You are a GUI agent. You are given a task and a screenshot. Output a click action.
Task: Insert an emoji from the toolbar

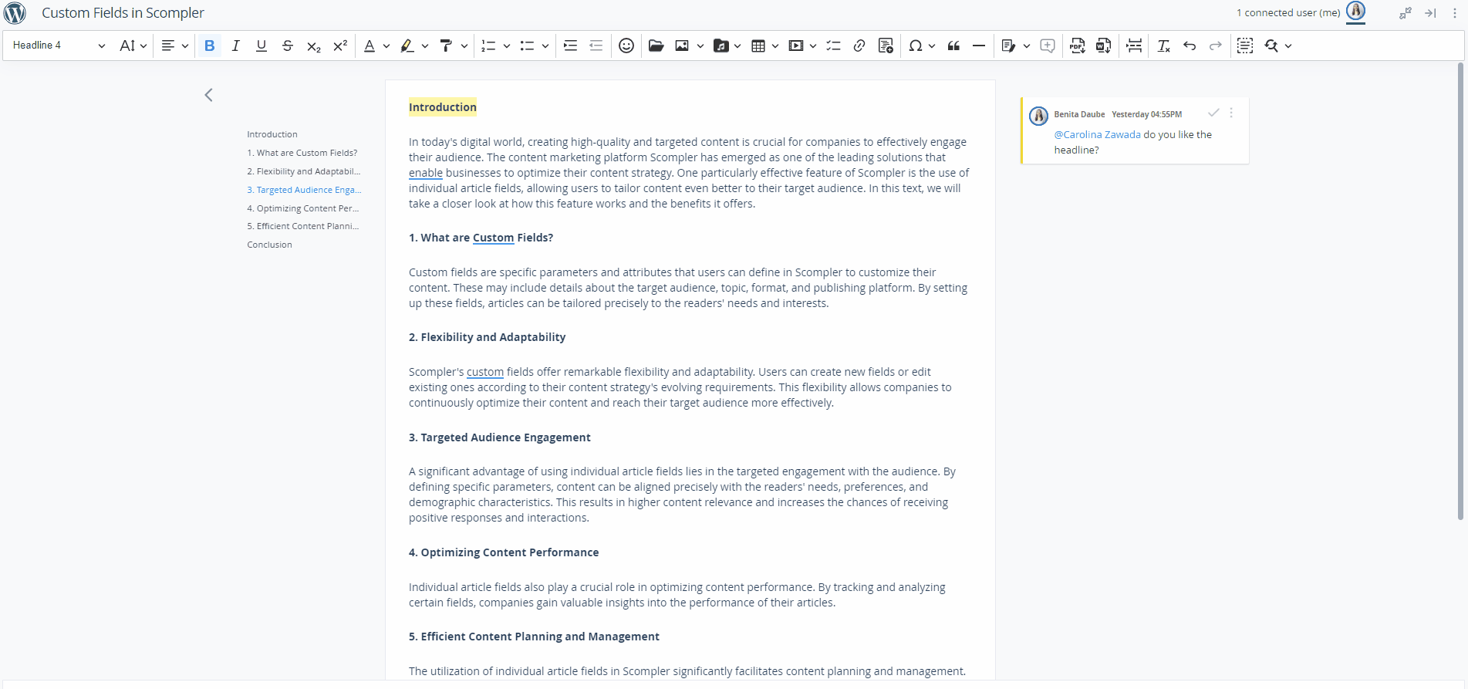[x=626, y=46]
